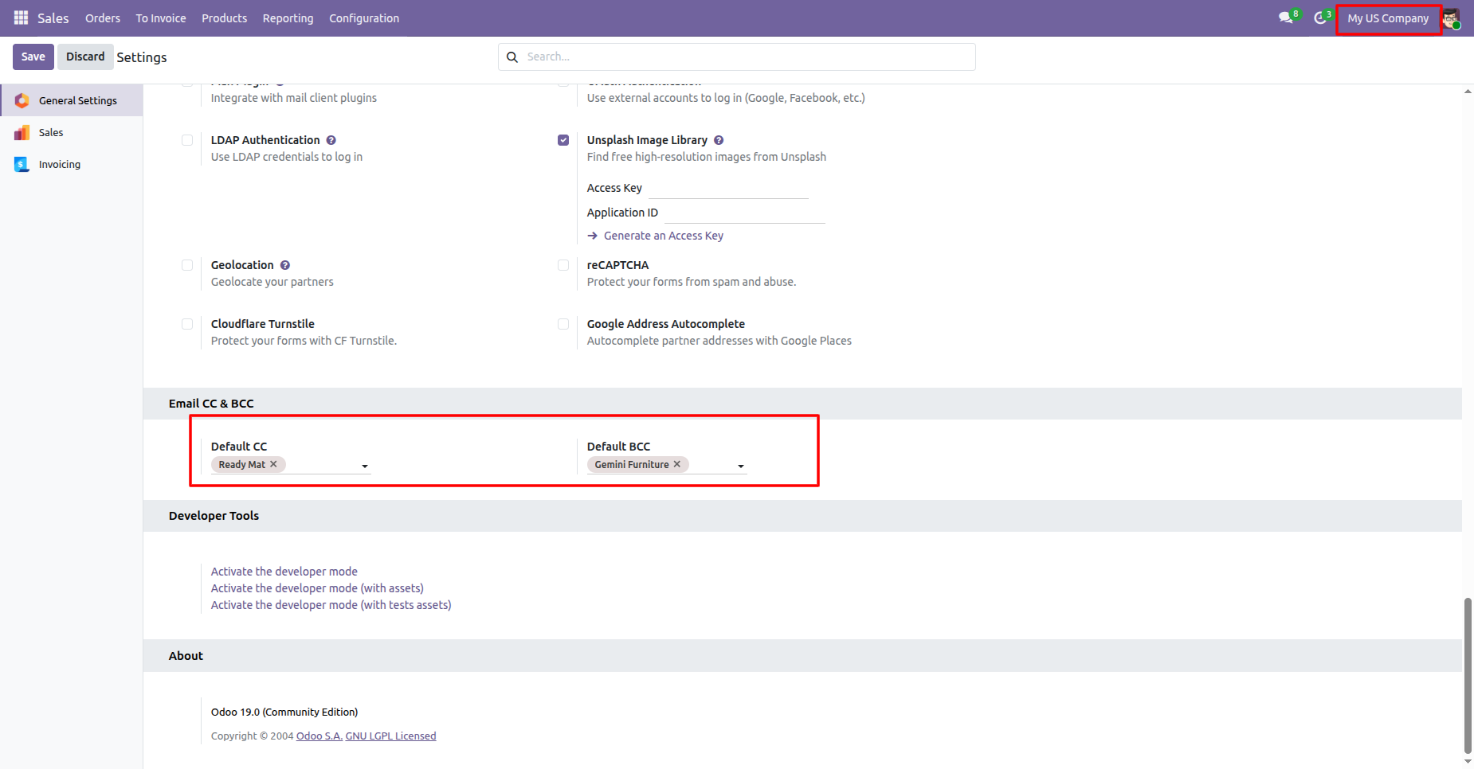The image size is (1474, 769).
Task: Enable the LDAP Authentication checkbox
Action: [187, 140]
